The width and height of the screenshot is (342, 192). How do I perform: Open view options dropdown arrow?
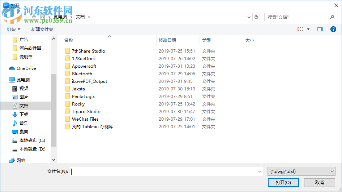coord(308,29)
